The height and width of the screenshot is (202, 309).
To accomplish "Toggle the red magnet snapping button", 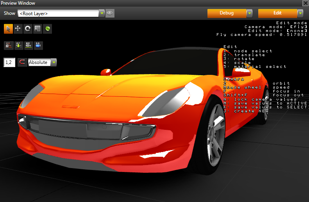I will coord(22,62).
